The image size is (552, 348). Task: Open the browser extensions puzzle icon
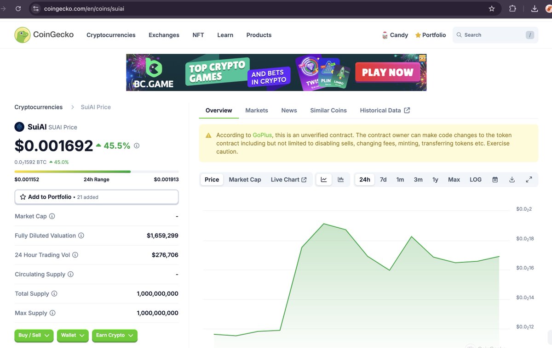[512, 9]
